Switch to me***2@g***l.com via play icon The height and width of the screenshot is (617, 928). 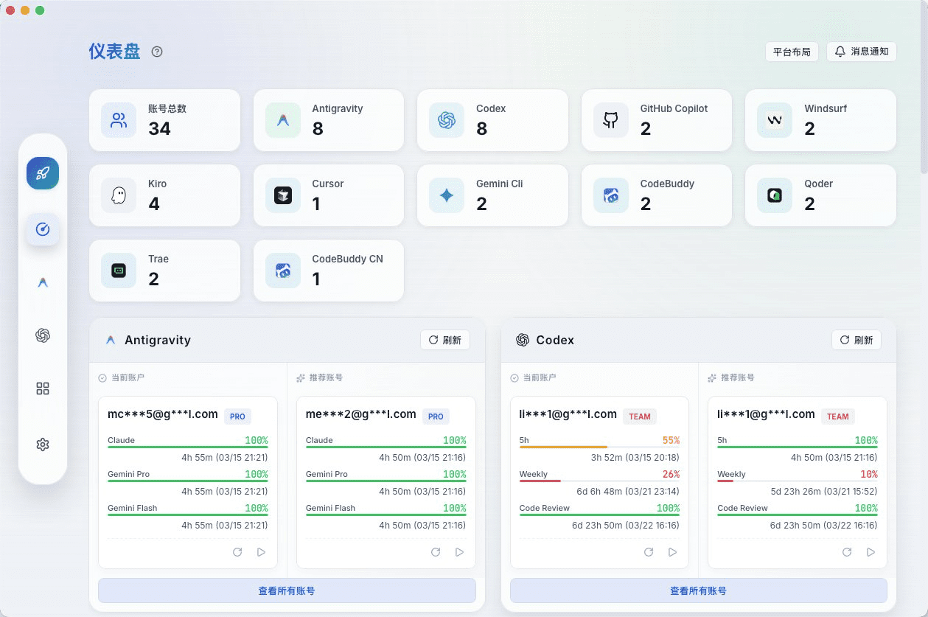pyautogui.click(x=459, y=552)
